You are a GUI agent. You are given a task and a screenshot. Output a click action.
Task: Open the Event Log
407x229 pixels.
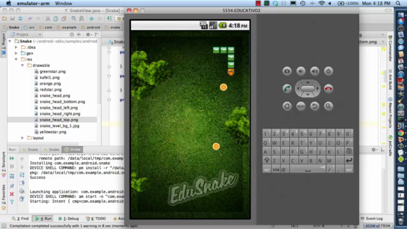pyautogui.click(x=371, y=219)
